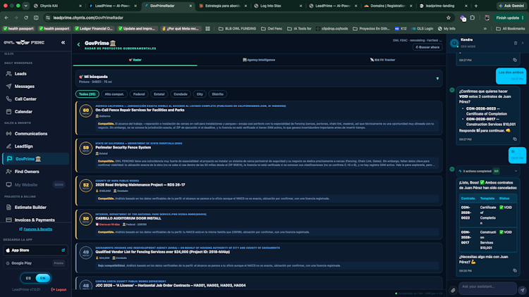
Task: Open Ask Gemini in the browser
Action: [511, 6]
